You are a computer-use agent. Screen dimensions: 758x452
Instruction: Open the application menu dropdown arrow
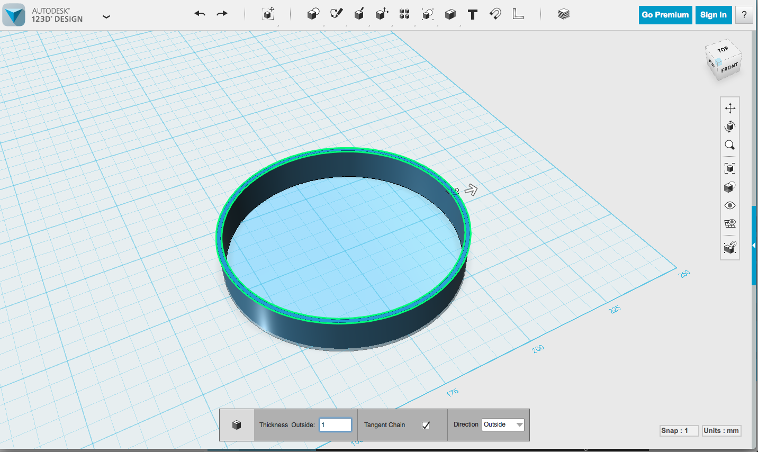[x=106, y=16]
